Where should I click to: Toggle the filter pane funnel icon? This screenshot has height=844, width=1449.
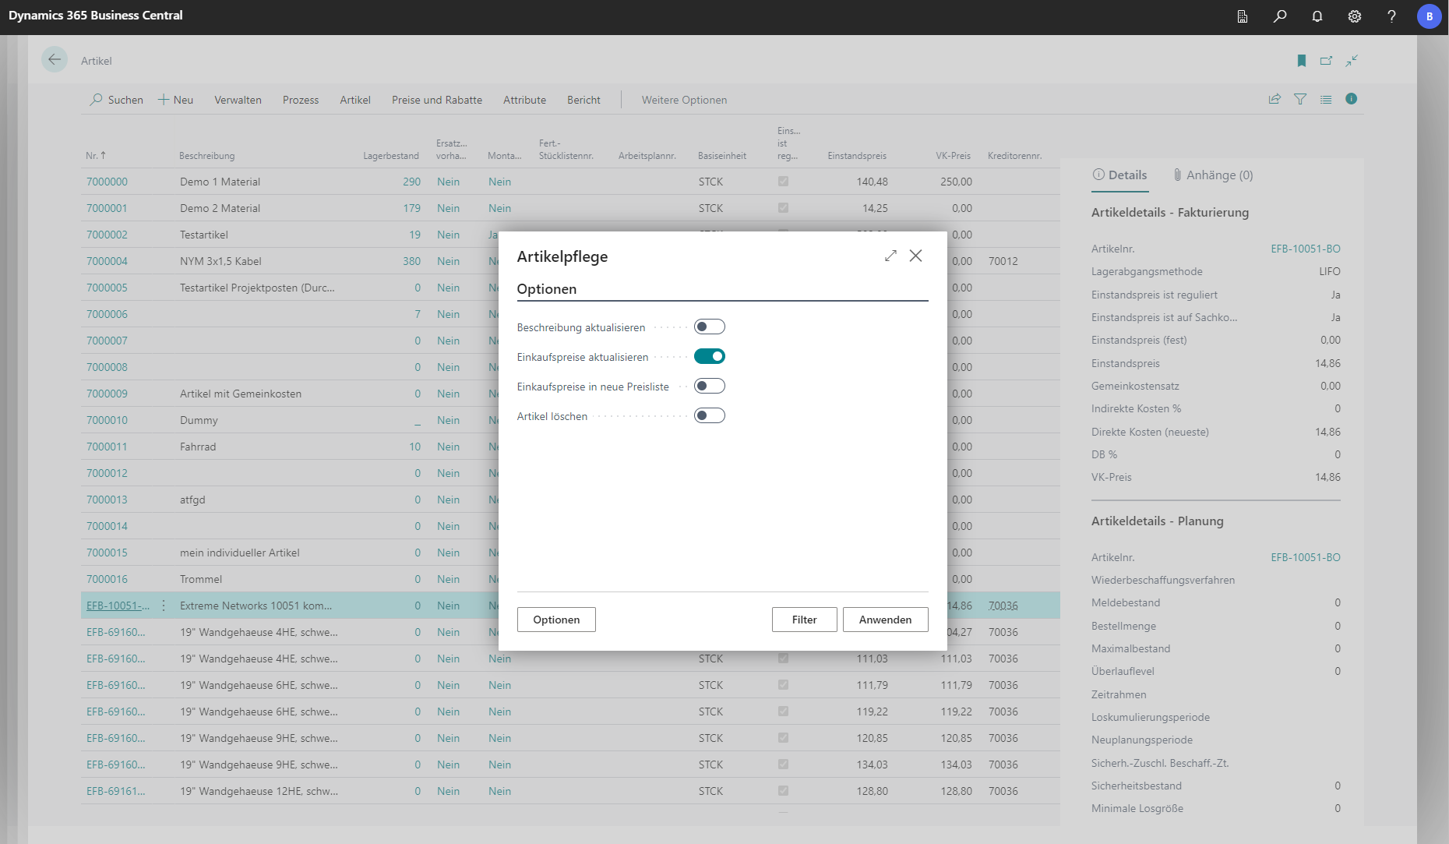pos(1300,99)
